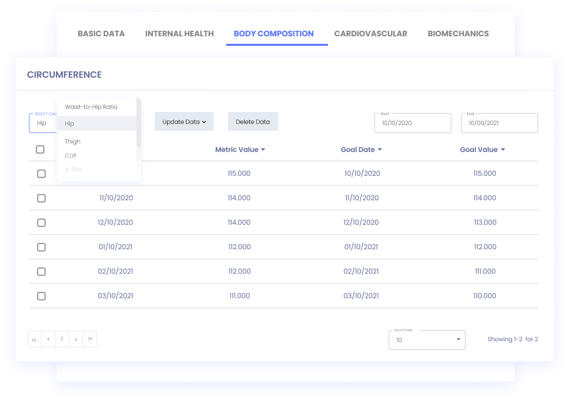Viewport: 568px width, 400px height.
Task: Check the row with metric value 115.000
Action: point(41,173)
